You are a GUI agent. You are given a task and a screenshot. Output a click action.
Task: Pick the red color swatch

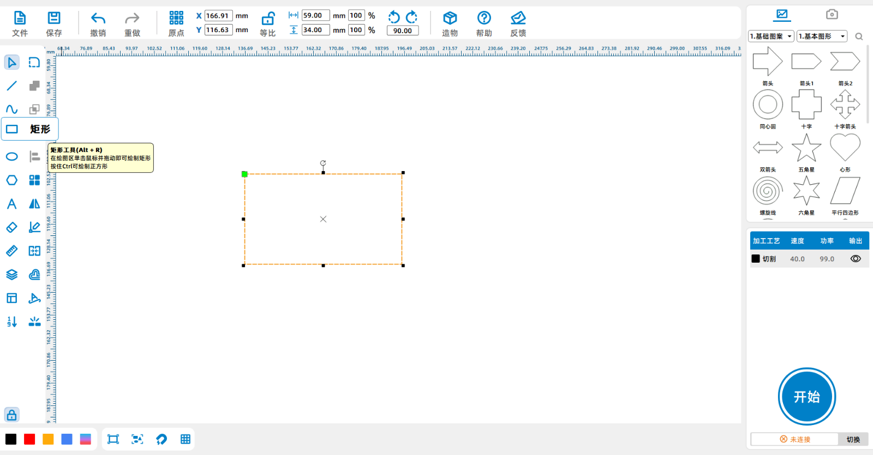pos(29,439)
